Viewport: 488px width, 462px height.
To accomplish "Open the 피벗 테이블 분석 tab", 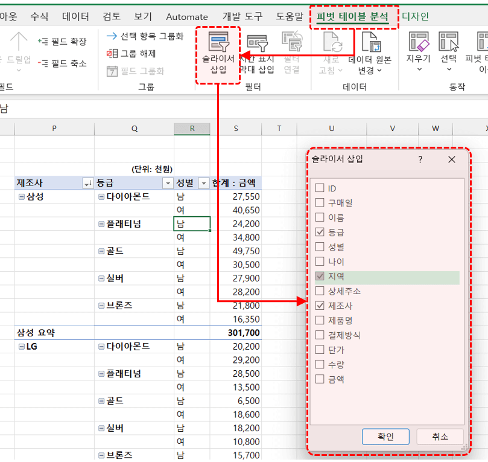I will [x=353, y=16].
